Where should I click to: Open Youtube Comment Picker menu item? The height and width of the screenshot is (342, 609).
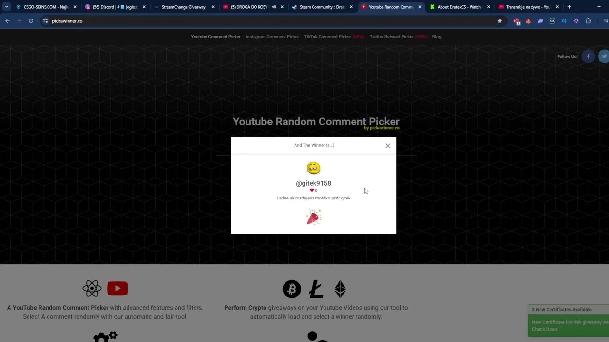coord(216,37)
